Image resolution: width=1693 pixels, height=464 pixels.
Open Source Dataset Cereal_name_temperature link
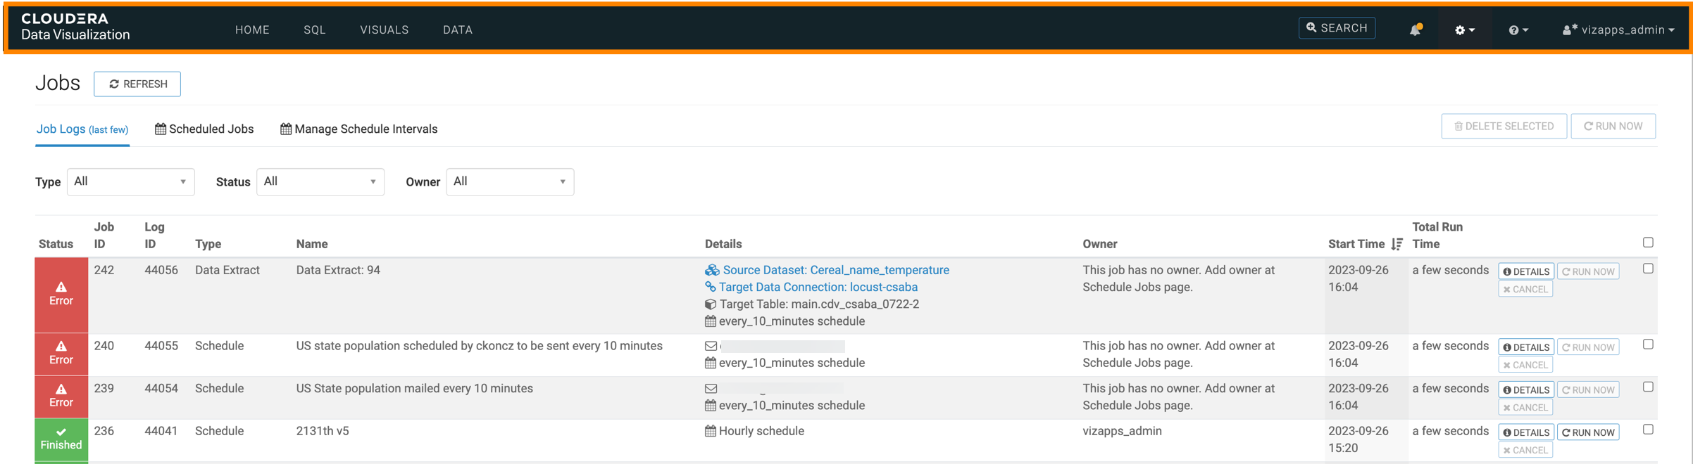click(x=835, y=270)
